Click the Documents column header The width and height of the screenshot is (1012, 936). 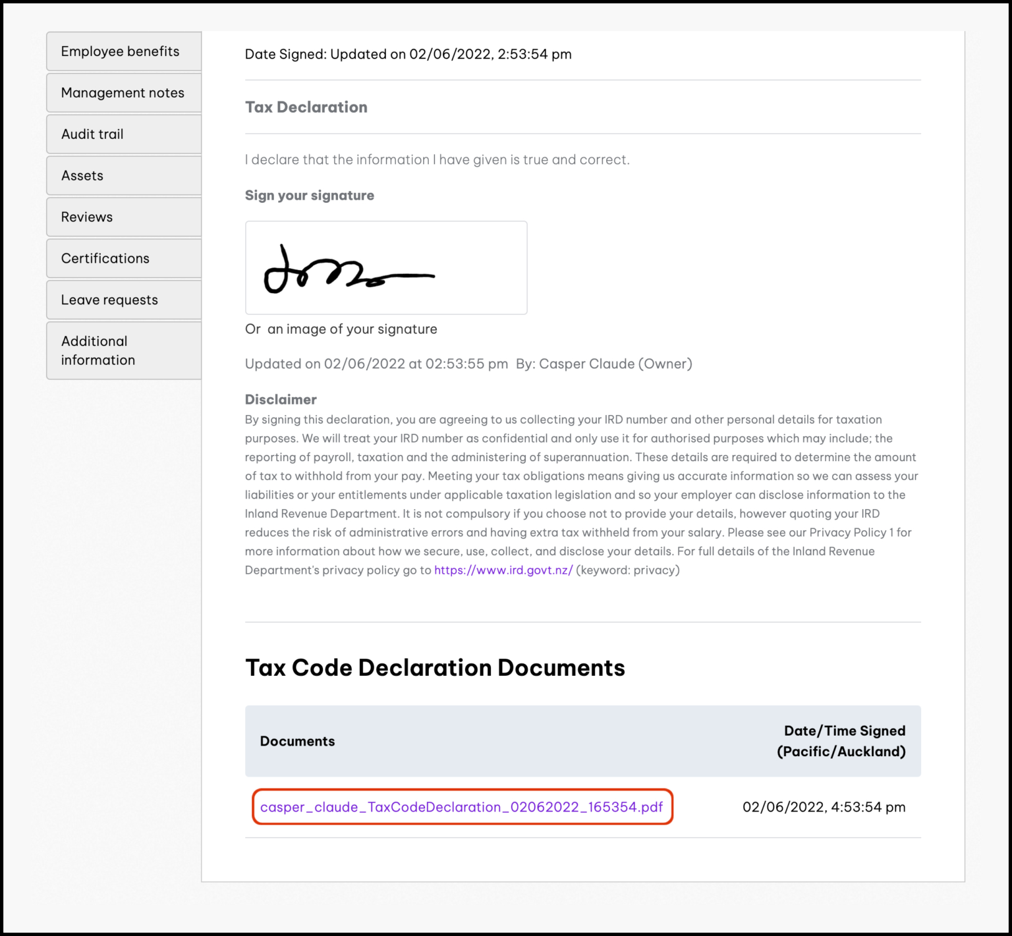click(x=297, y=741)
